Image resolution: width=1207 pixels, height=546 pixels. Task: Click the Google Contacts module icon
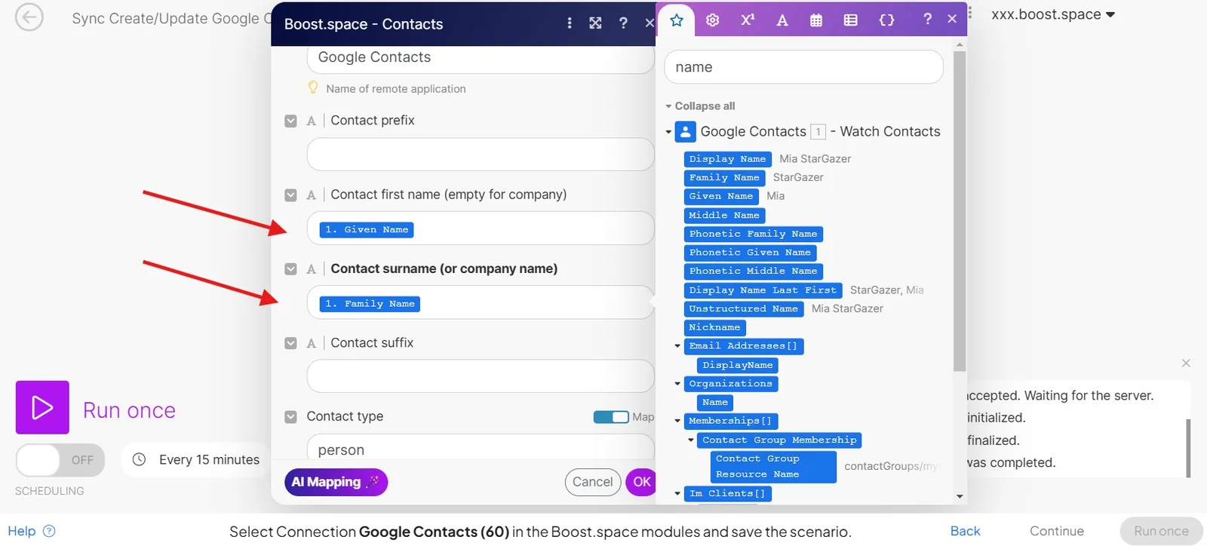point(685,132)
